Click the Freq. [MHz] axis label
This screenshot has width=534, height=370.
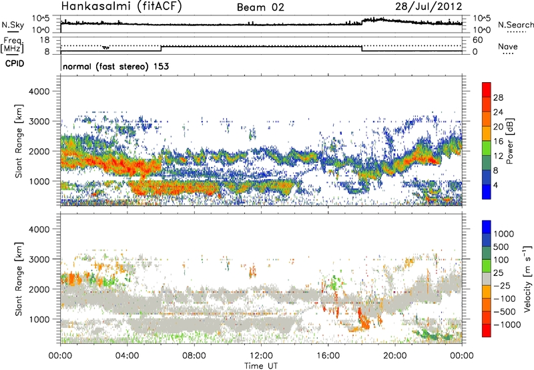[12, 45]
